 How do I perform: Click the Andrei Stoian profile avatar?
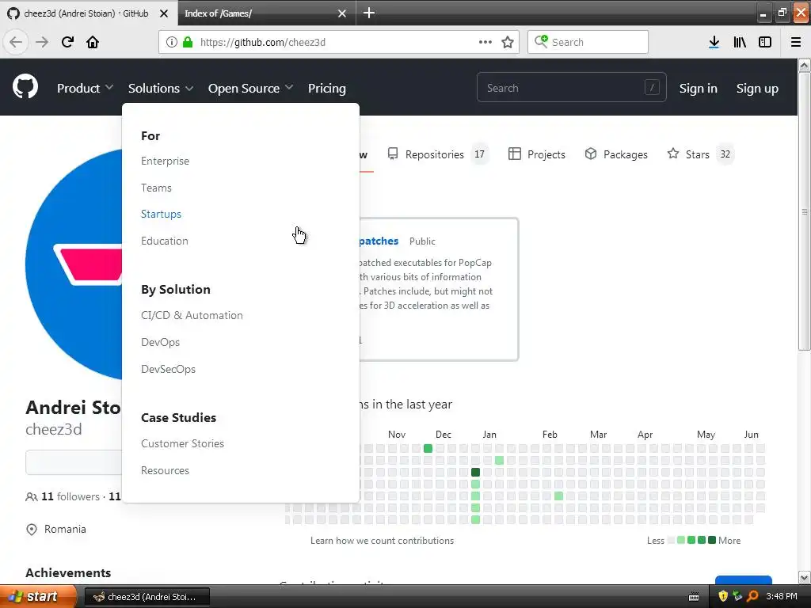(x=74, y=264)
